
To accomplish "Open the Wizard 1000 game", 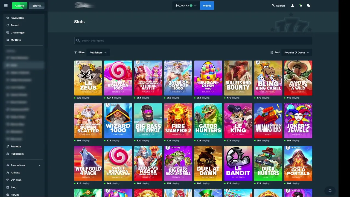I will tap(118, 121).
